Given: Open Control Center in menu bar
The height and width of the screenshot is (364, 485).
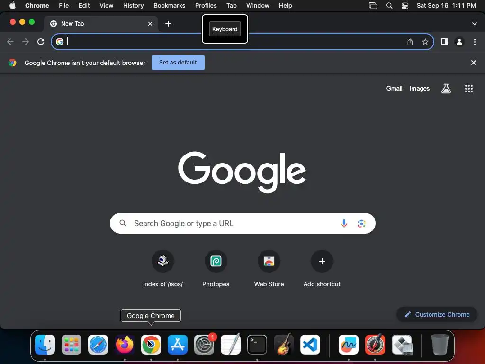Looking at the screenshot, I should coord(405,6).
